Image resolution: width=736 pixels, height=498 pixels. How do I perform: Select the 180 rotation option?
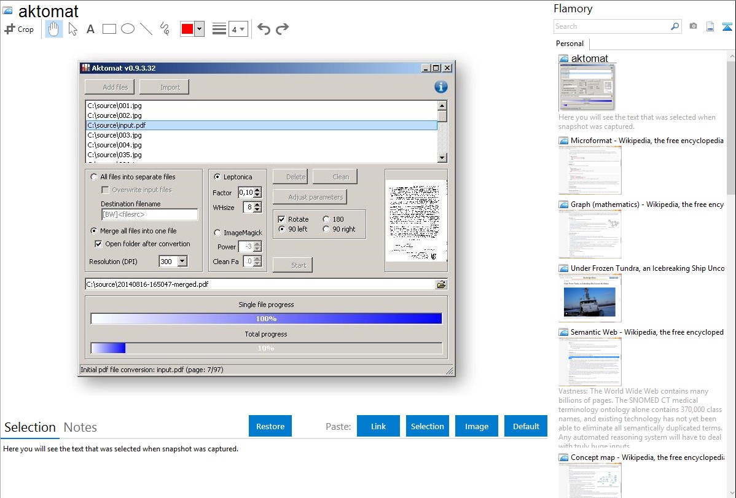pos(326,219)
